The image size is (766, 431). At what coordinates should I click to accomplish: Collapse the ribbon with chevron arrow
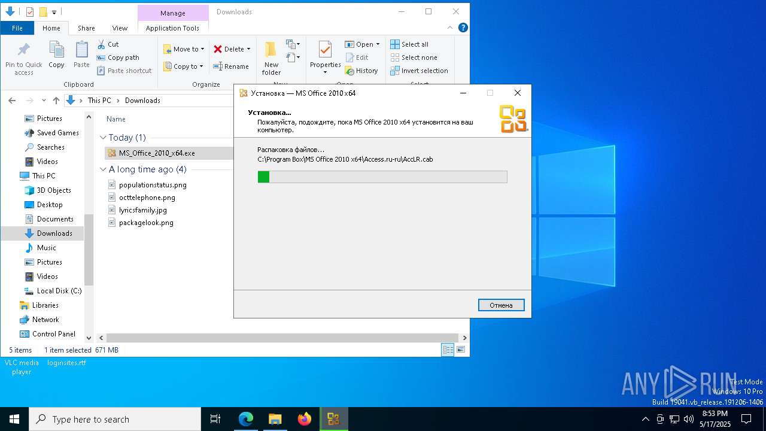[x=450, y=28]
